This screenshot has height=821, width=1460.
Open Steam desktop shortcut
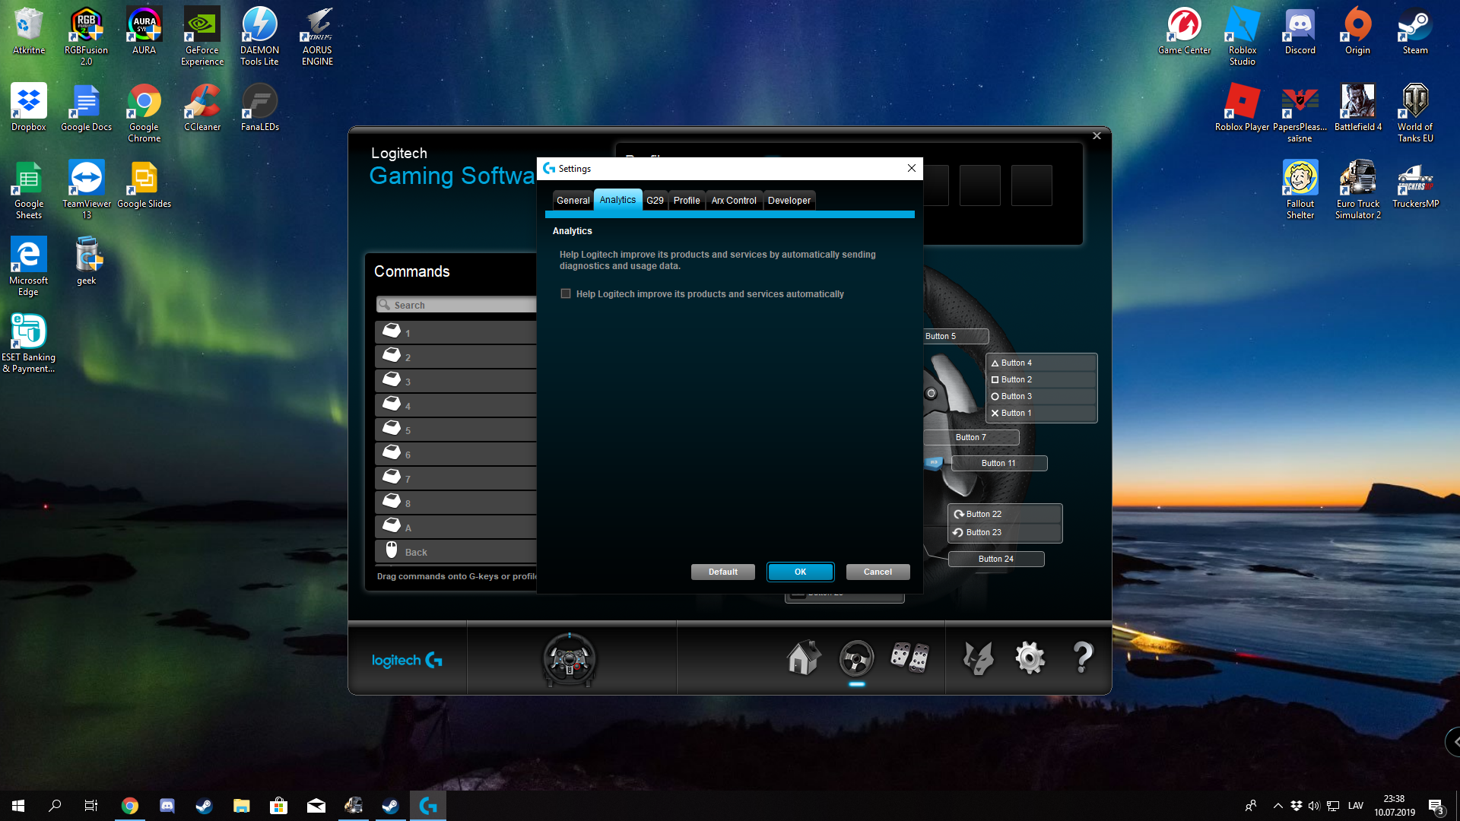coord(1415,31)
